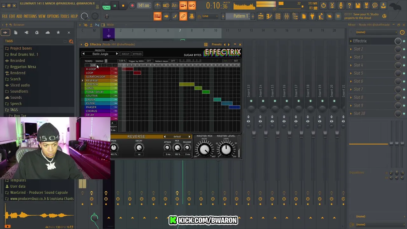
Task: Open the Presets button in plugin title bar
Action: 217,45
